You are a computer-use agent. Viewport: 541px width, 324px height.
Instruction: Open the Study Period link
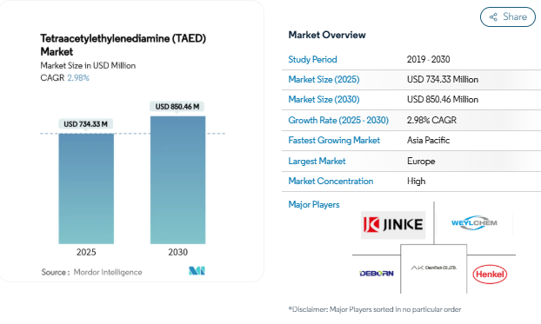(x=312, y=59)
